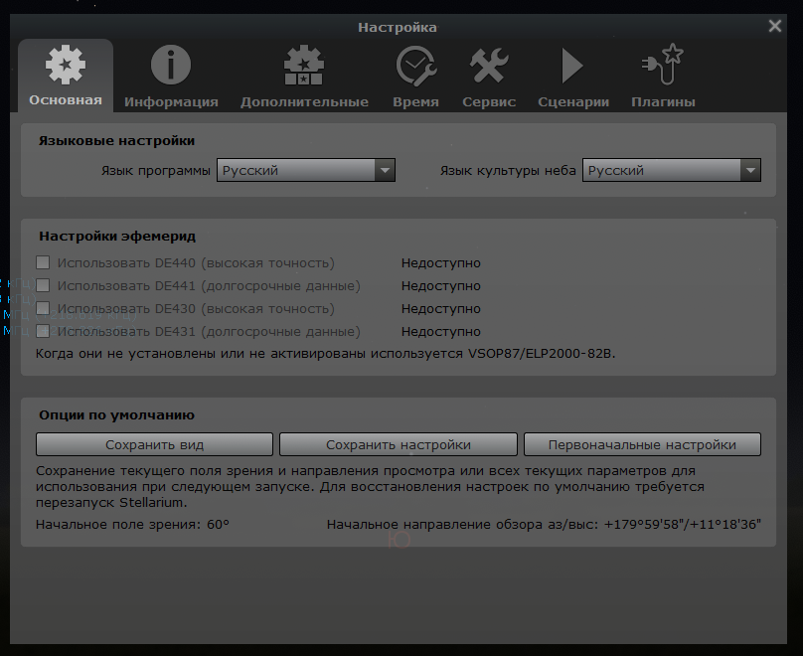
Task: Toggle Использовать DE430 checkbox
Action: 43,308
